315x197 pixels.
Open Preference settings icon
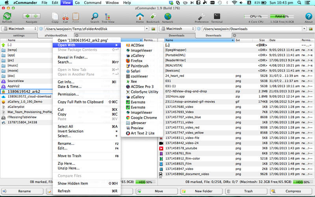[202, 17]
